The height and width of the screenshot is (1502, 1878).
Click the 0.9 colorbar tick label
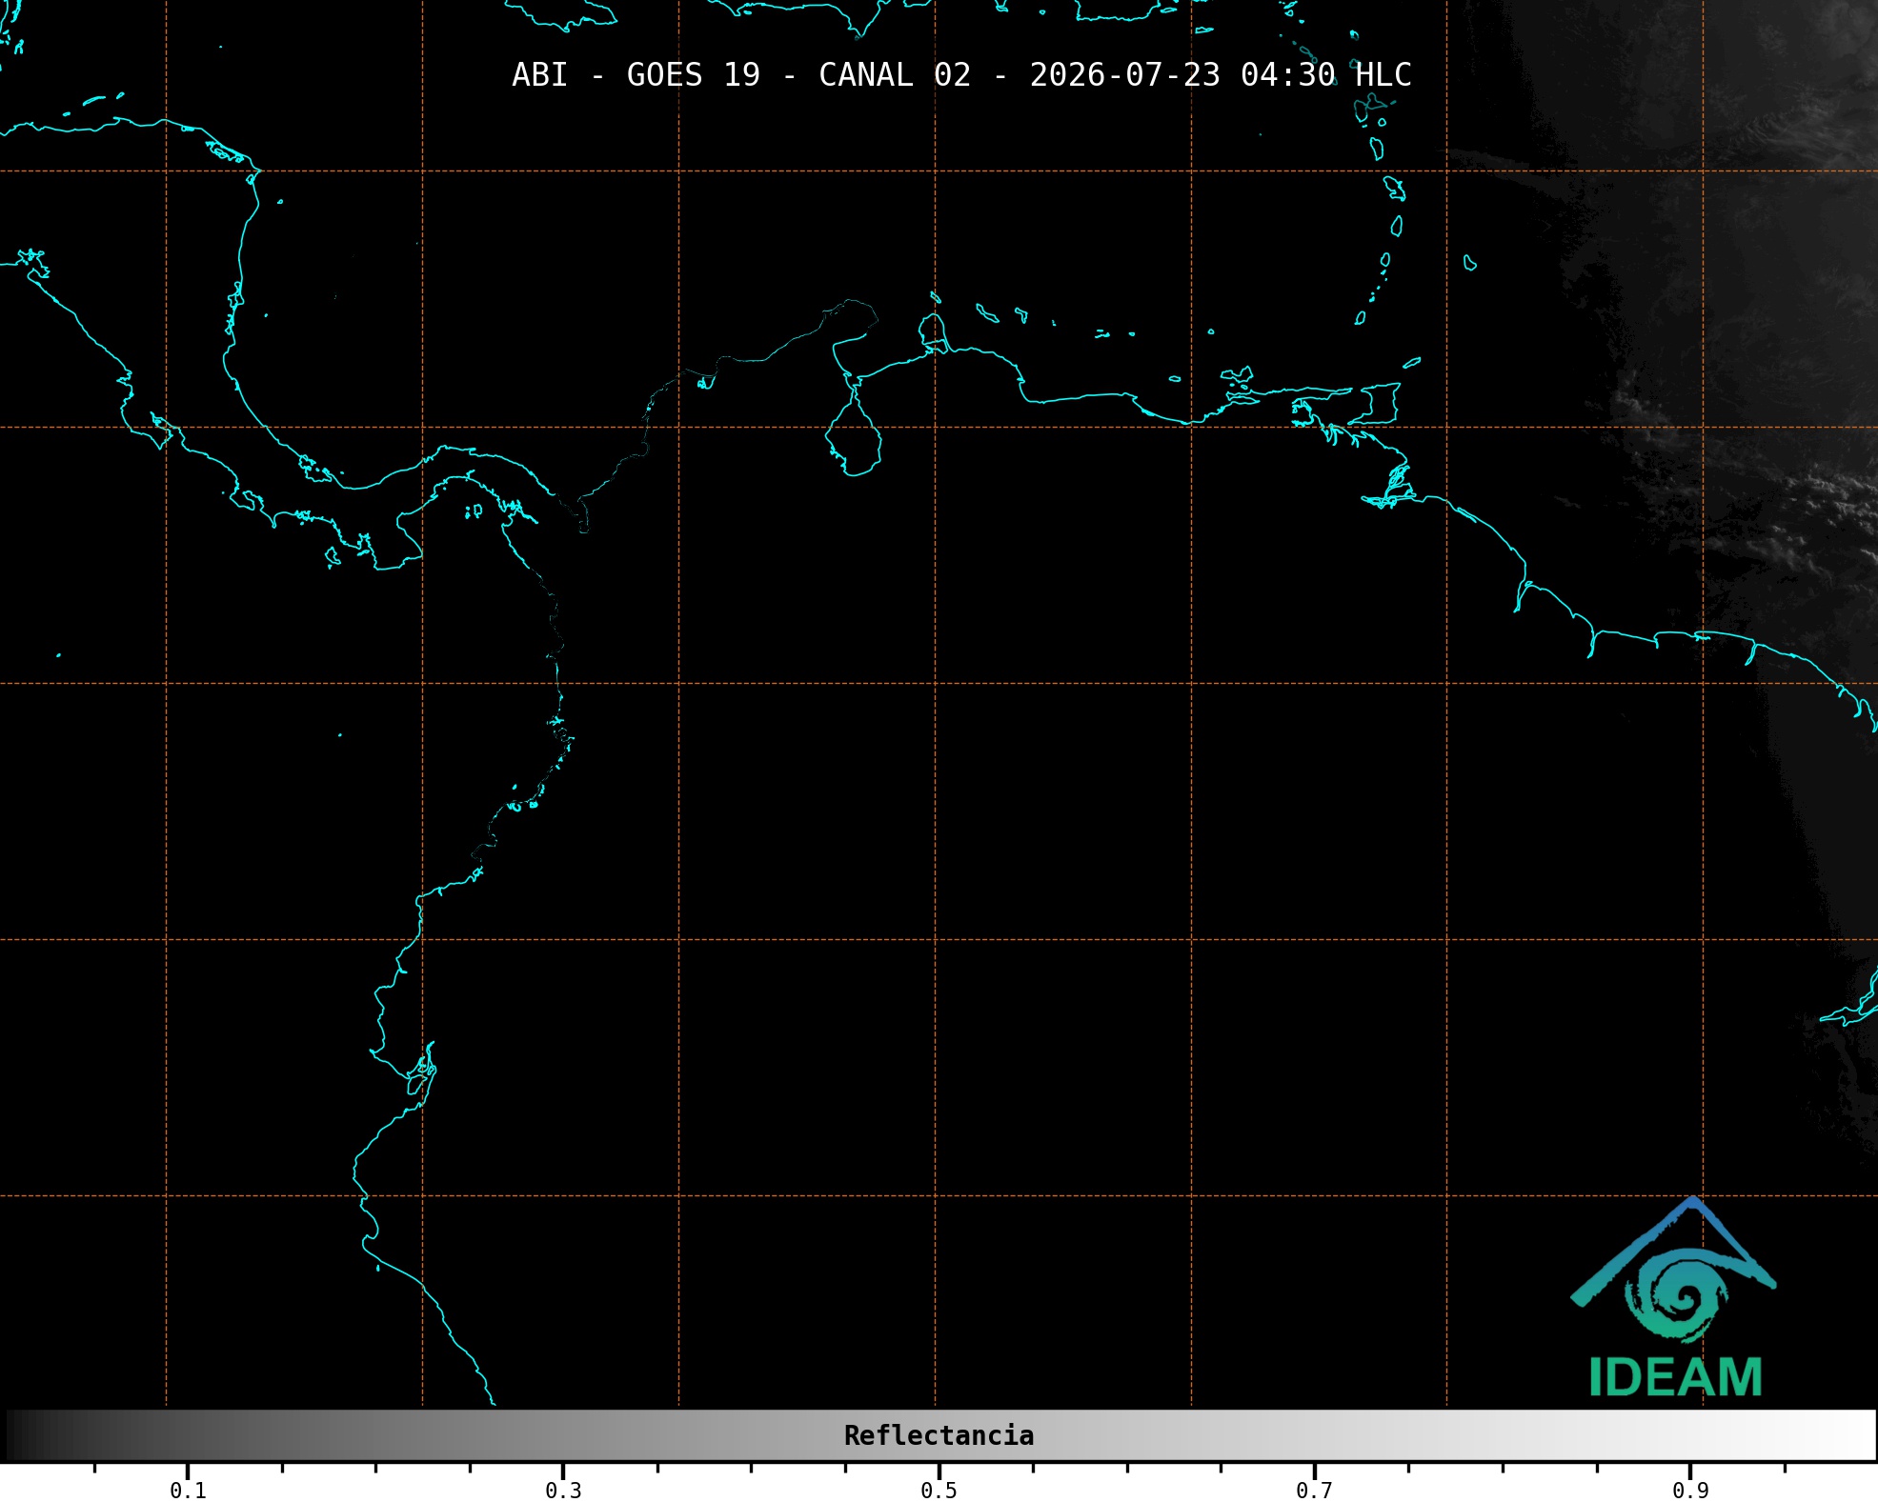1690,1491
